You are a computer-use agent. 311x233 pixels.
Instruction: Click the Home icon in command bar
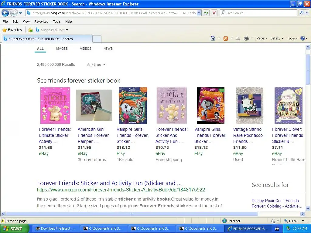tap(213, 38)
